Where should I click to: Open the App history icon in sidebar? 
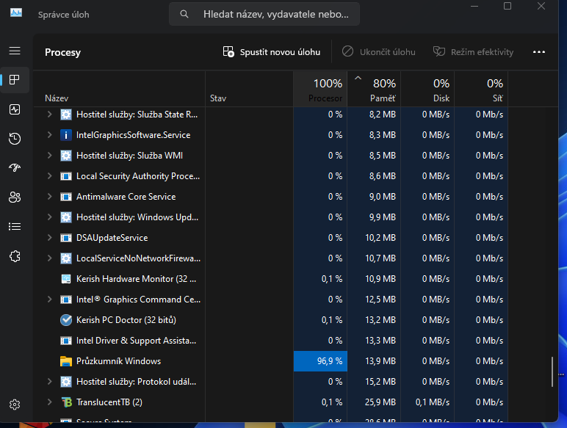click(x=15, y=139)
